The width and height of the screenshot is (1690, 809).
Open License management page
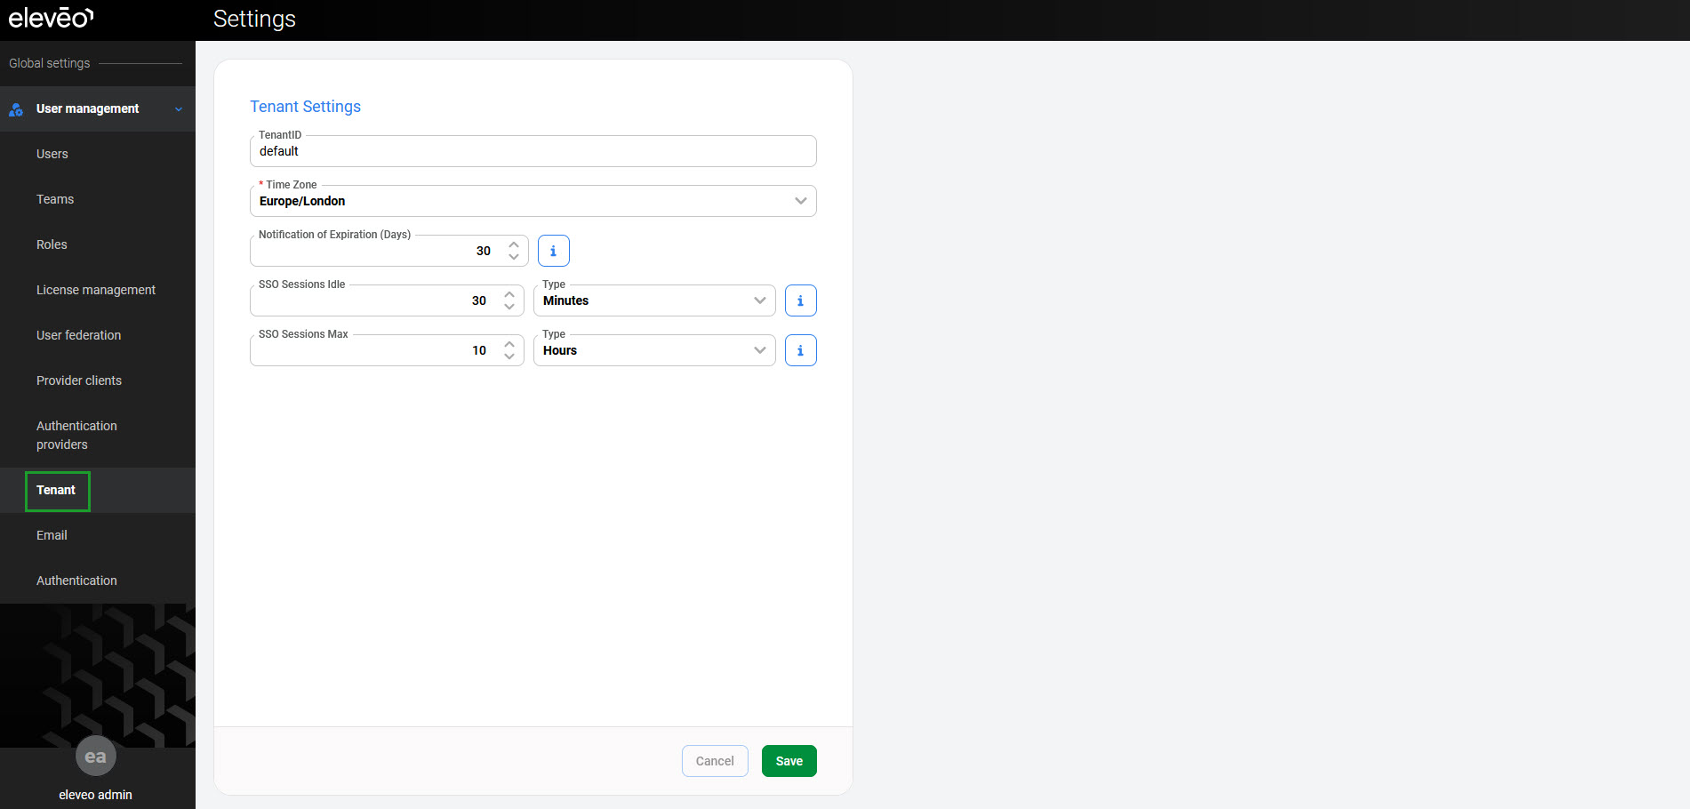point(96,290)
